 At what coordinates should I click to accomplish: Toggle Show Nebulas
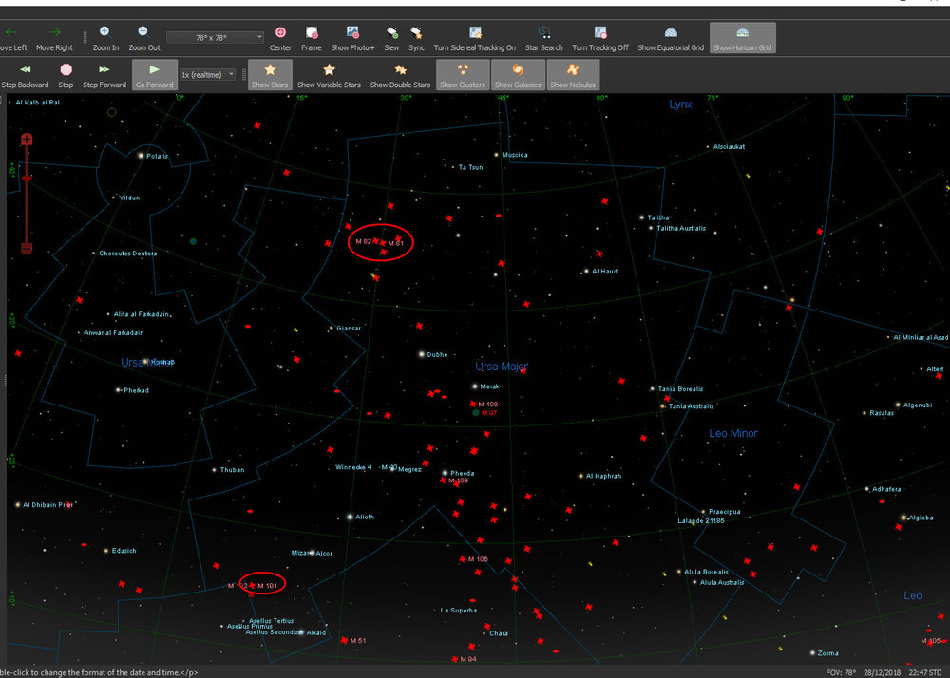click(x=573, y=75)
